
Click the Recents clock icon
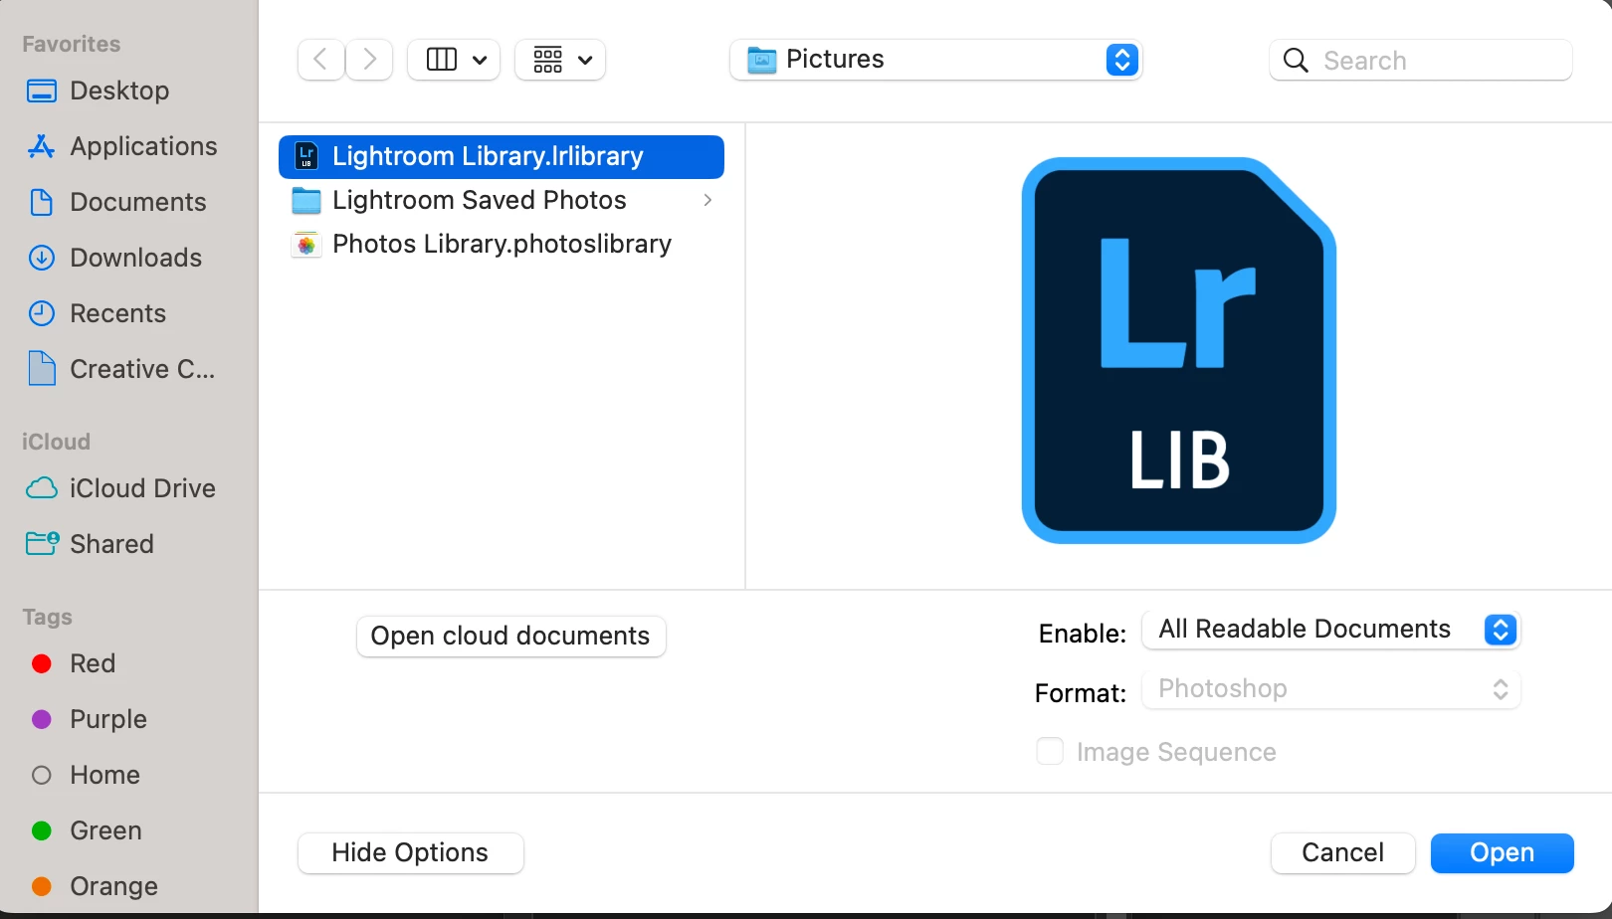click(42, 314)
